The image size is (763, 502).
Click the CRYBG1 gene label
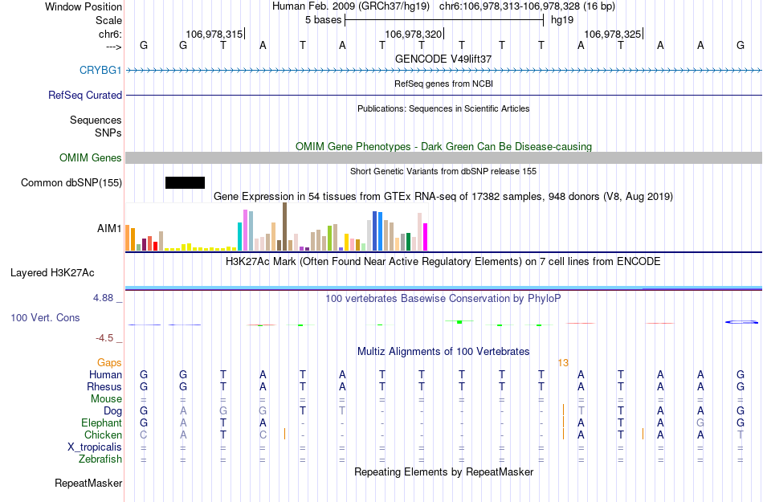(100, 70)
